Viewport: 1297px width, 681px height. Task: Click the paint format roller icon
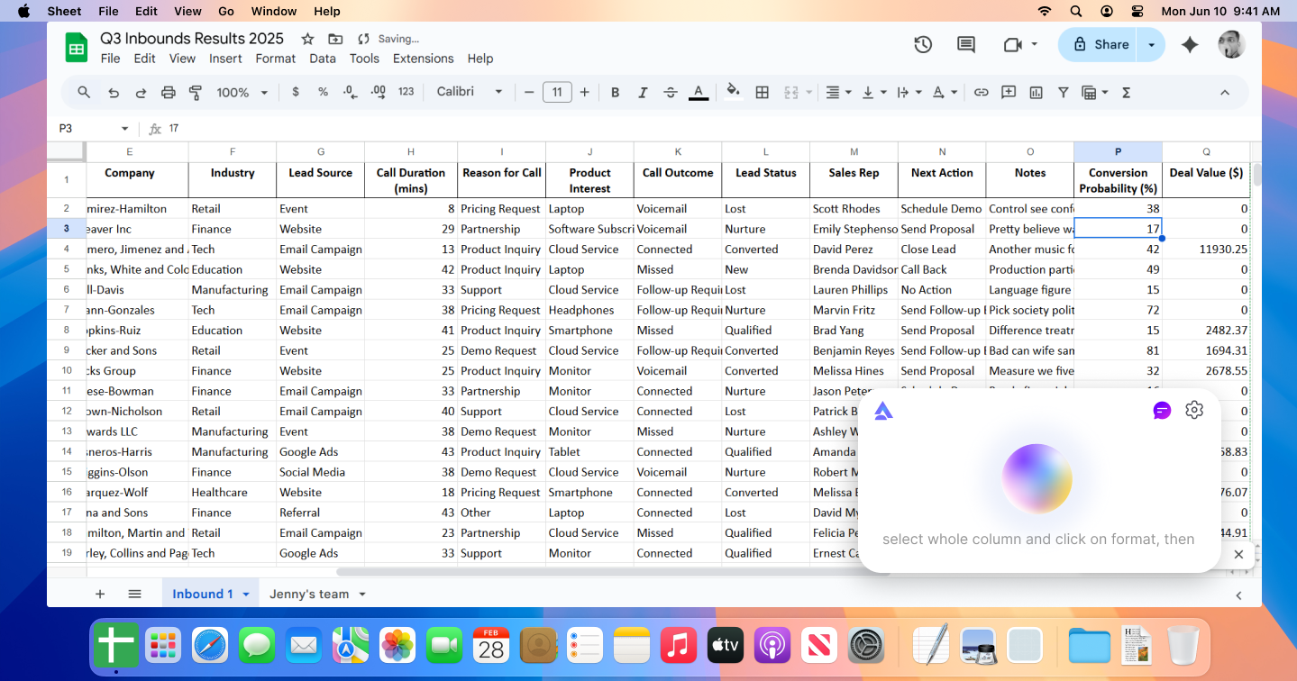196,92
